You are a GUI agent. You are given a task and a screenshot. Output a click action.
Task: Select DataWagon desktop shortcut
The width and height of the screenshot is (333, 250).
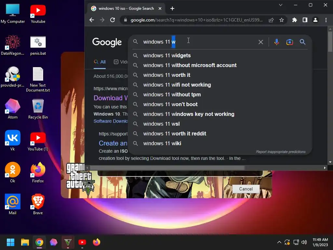tap(13, 45)
